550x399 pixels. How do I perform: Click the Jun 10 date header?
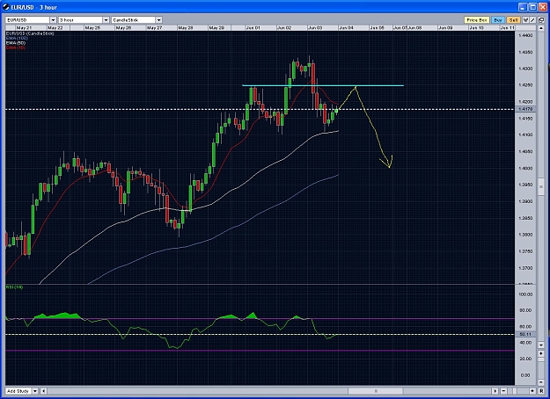point(476,27)
